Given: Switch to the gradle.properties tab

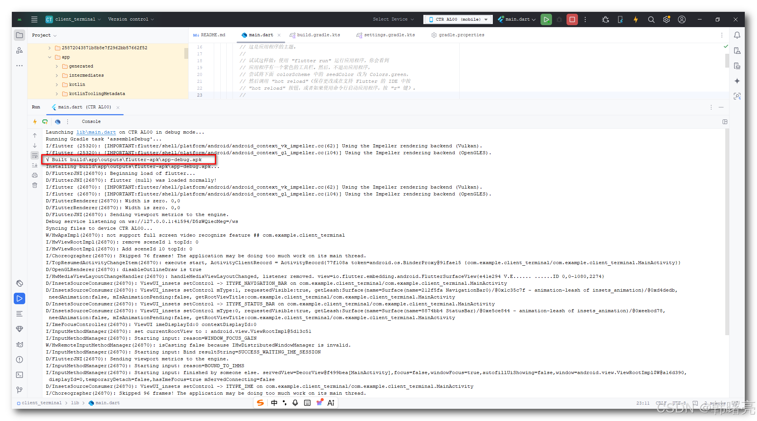Looking at the screenshot, I should (x=458, y=35).
